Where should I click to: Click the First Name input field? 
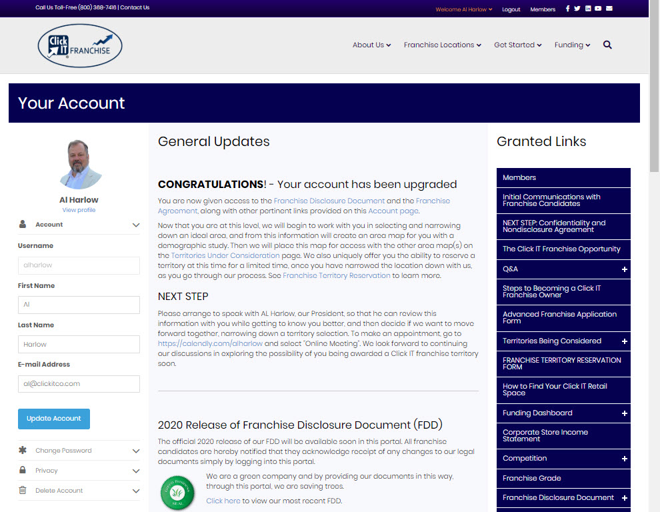(x=79, y=305)
